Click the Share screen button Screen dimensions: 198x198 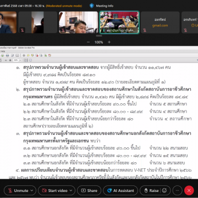point(89,190)
